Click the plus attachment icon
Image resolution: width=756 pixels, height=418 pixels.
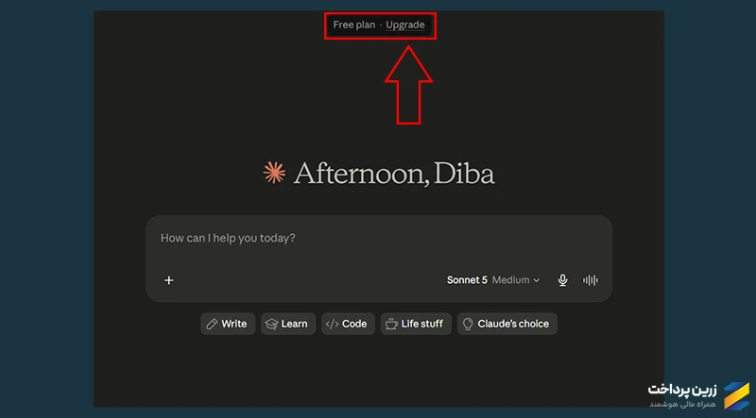point(169,280)
